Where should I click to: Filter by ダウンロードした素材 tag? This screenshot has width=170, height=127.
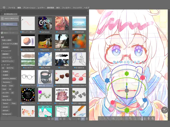click(x=10, y=44)
